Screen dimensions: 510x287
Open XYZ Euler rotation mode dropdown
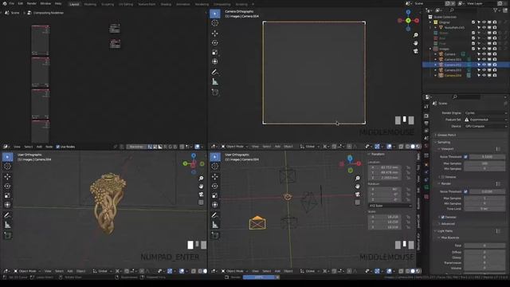click(x=390, y=206)
